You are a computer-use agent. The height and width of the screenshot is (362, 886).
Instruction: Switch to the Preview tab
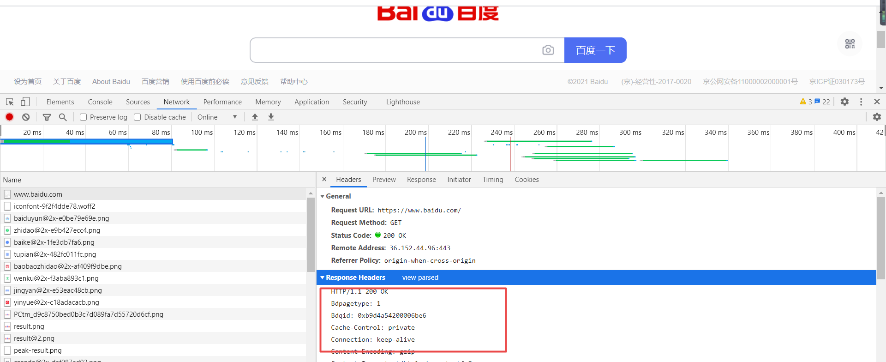coord(384,180)
